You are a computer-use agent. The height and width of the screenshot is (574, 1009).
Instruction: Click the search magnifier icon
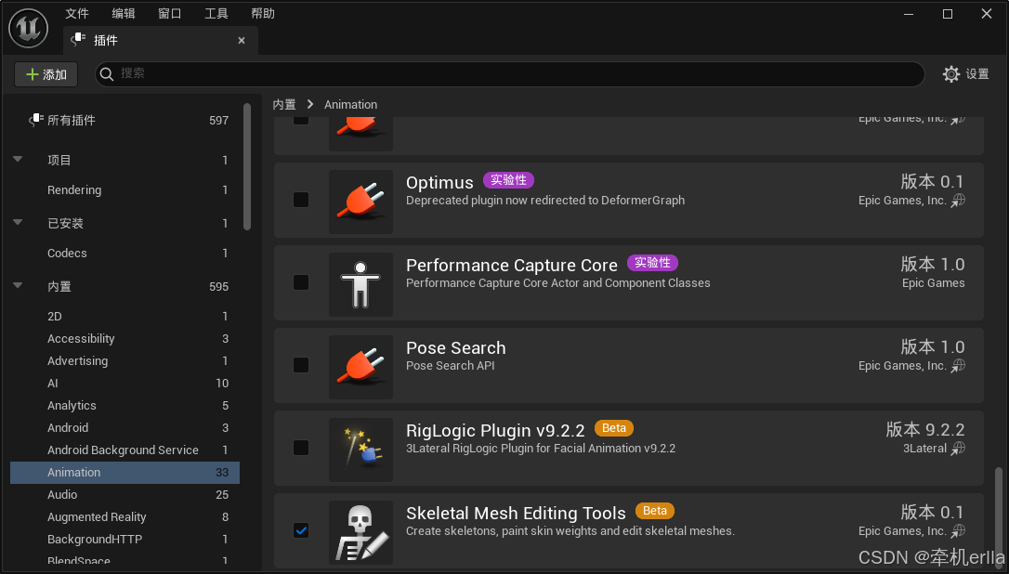pos(108,74)
